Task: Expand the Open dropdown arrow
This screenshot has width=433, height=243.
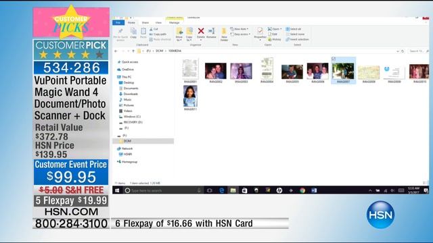Action: tap(281, 29)
